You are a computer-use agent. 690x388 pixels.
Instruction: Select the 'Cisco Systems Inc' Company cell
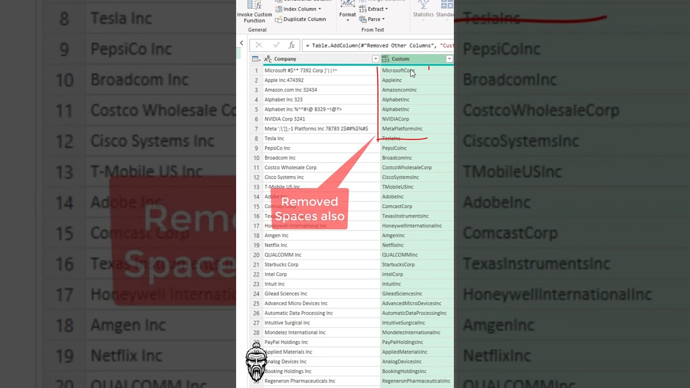(x=321, y=177)
